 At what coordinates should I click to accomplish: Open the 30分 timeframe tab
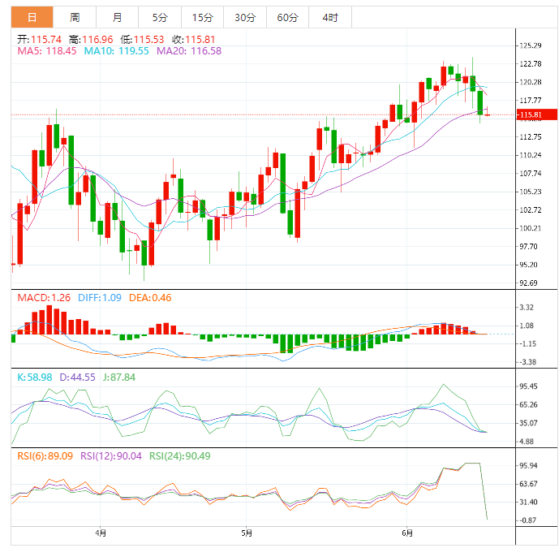(x=245, y=17)
